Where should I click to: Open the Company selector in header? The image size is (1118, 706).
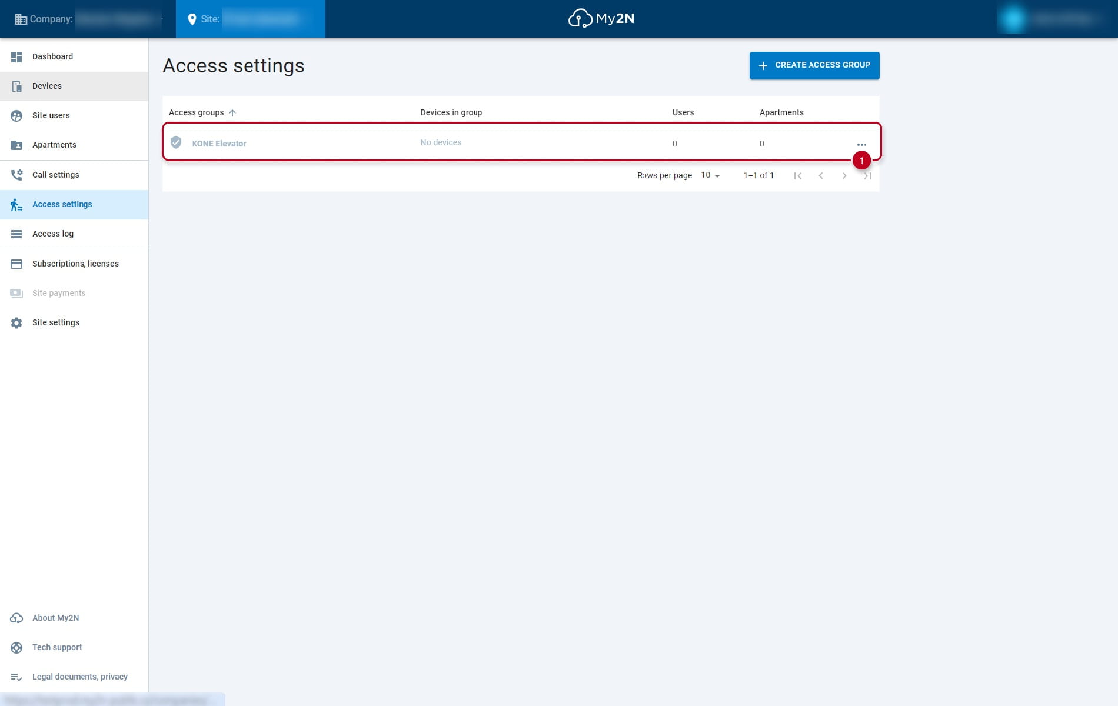pyautogui.click(x=88, y=19)
